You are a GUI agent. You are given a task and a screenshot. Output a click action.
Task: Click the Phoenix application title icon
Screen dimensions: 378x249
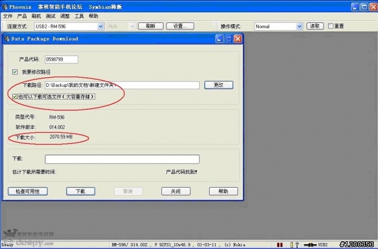5,6
